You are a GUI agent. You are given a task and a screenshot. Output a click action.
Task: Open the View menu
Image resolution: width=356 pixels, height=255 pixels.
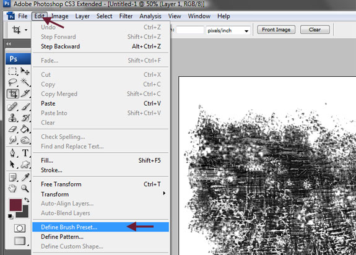click(175, 16)
